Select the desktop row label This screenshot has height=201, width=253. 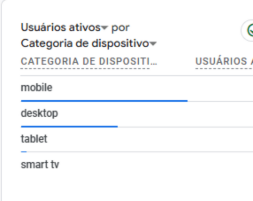click(x=39, y=113)
